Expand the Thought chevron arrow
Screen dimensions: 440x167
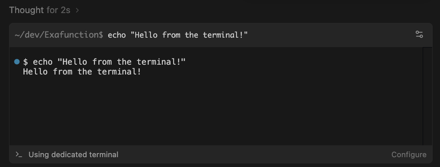pyautogui.click(x=77, y=10)
